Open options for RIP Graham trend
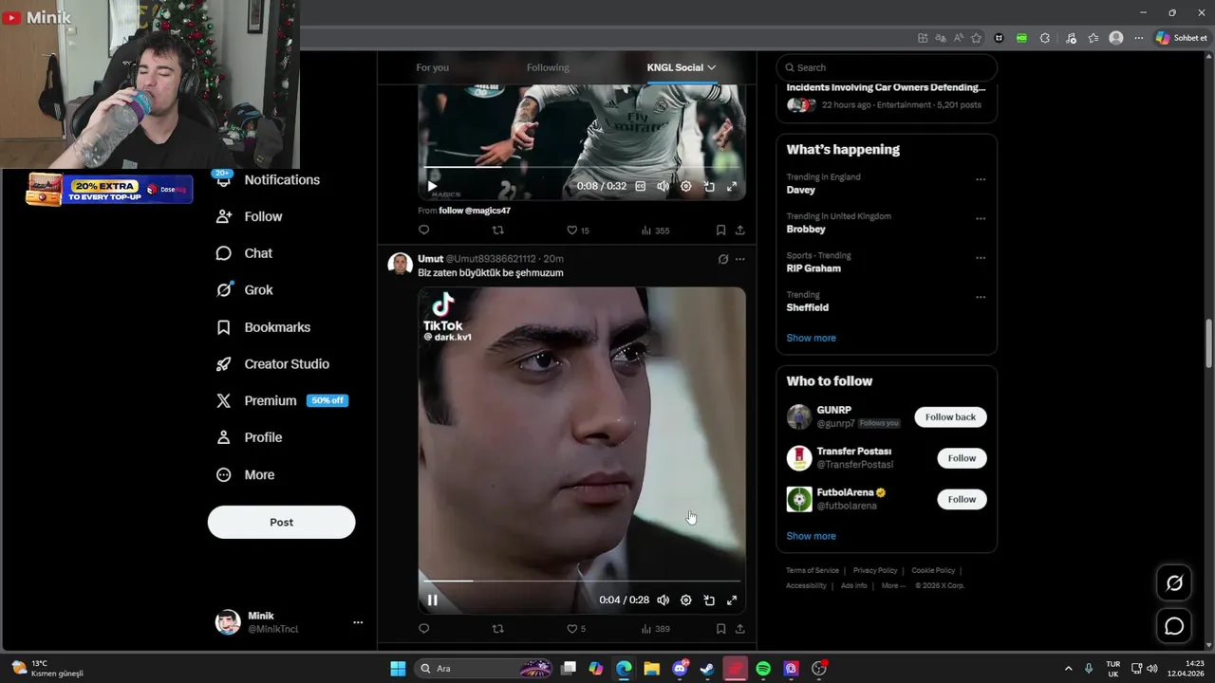 981,258
